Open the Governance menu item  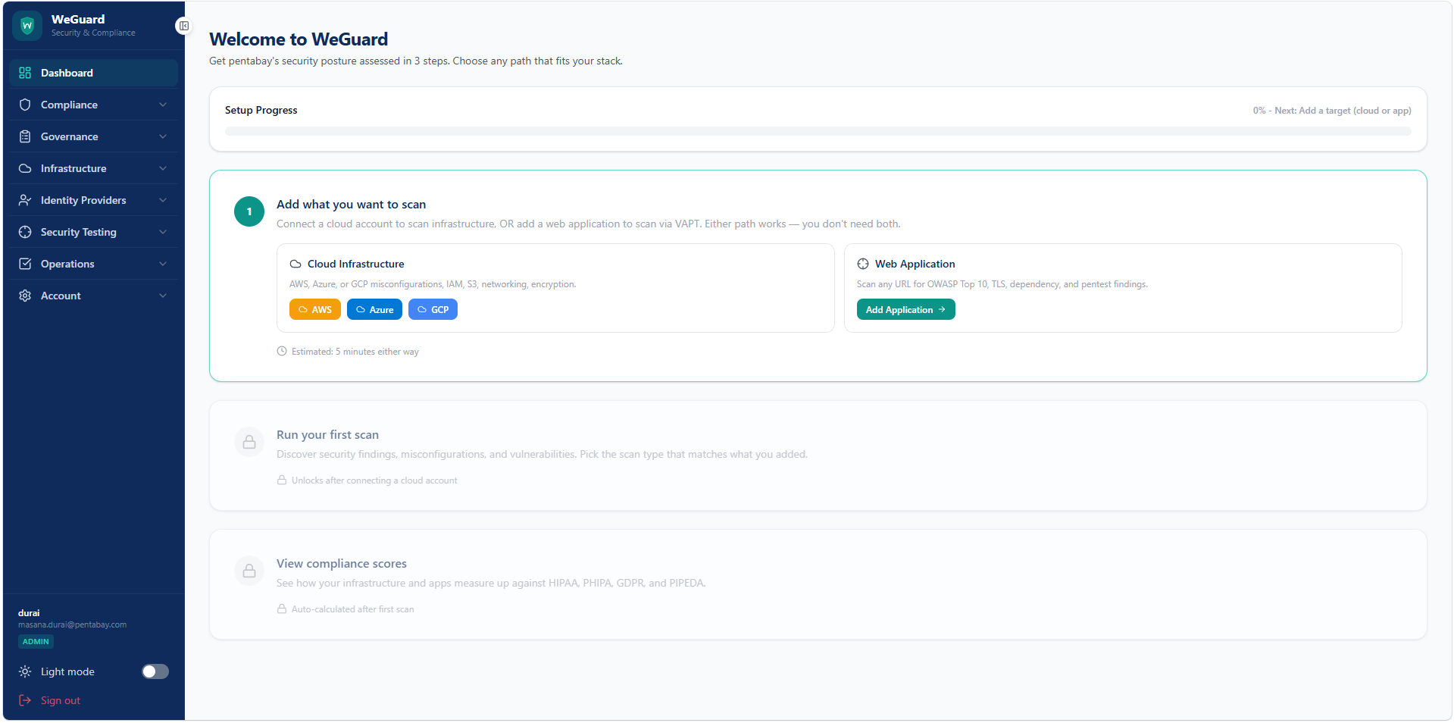point(94,136)
